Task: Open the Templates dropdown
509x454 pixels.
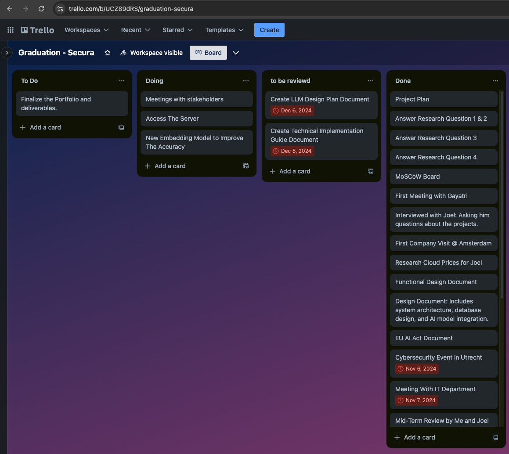Action: (x=224, y=30)
